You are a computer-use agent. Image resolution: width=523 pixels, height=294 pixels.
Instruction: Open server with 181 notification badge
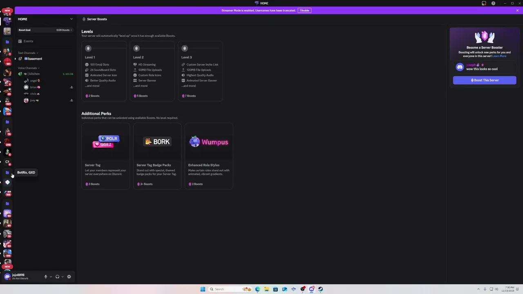(7, 61)
